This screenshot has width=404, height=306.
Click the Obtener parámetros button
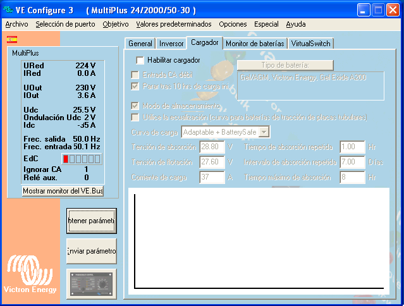92,221
